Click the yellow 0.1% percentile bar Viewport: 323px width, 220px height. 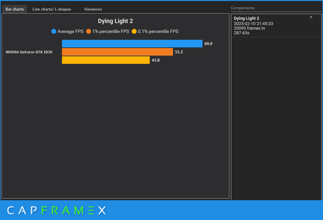point(106,60)
